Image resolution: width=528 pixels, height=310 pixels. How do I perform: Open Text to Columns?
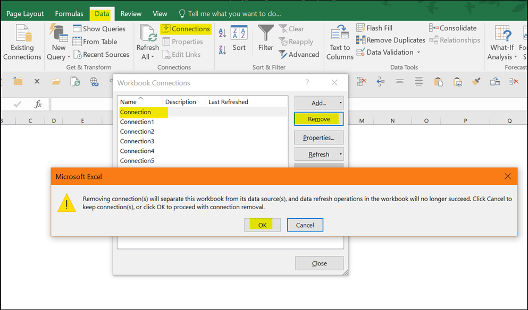[x=340, y=42]
